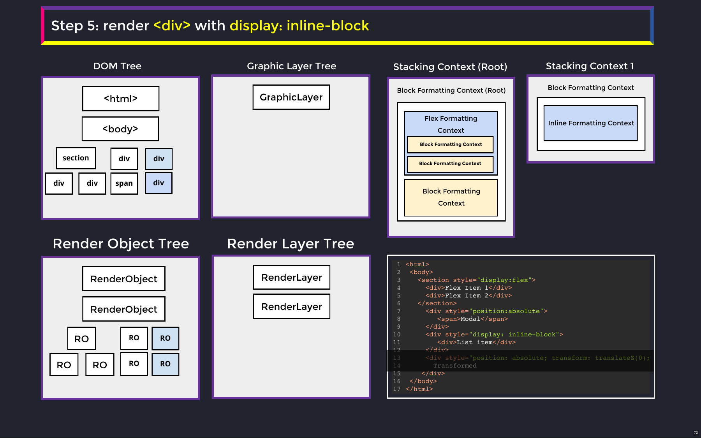This screenshot has height=438, width=701.
Task: Click the lower blue RO box
Action: (166, 364)
